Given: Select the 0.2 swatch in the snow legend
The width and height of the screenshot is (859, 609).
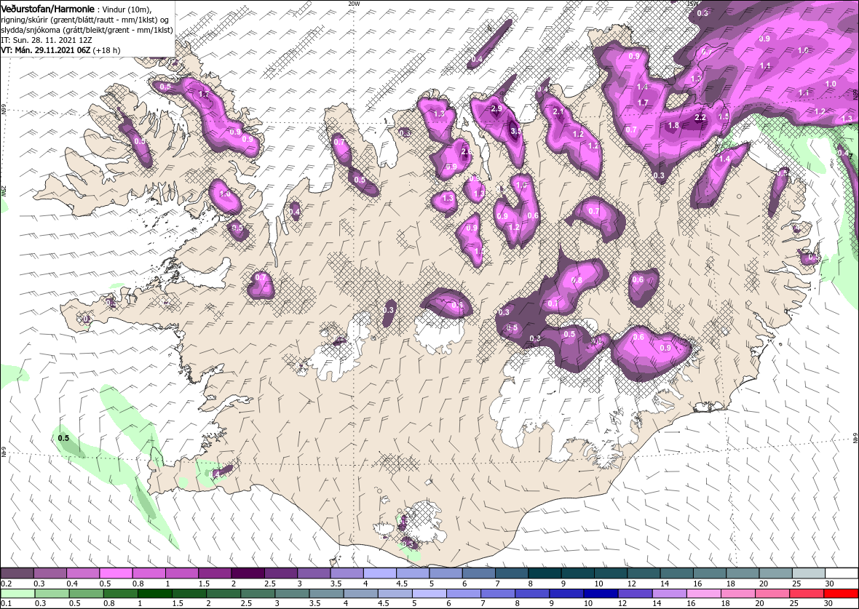Looking at the screenshot, I should 17,573.
